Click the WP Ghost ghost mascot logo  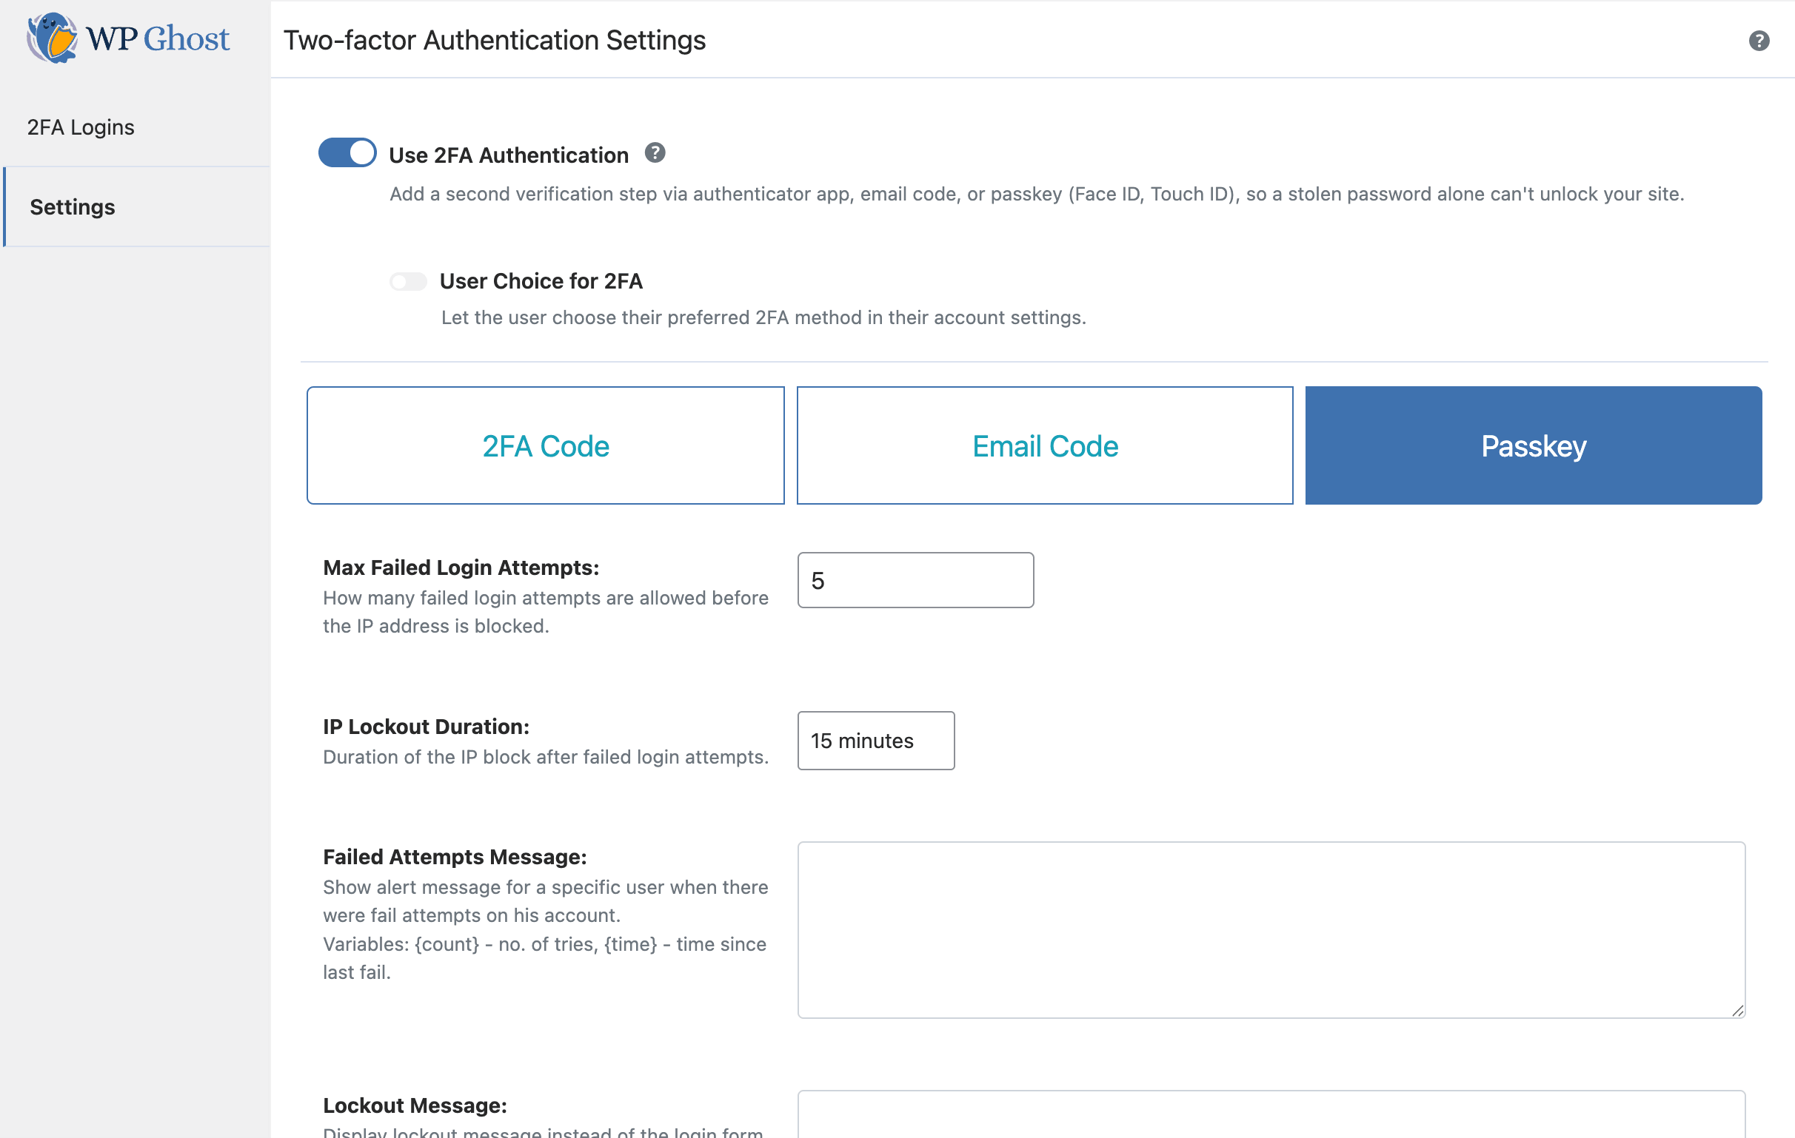52,38
